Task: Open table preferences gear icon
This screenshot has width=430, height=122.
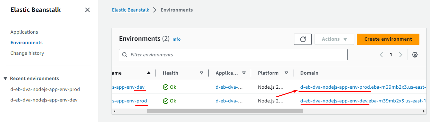Action: point(415,55)
